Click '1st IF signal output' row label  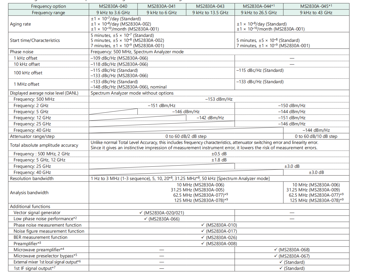34,268
